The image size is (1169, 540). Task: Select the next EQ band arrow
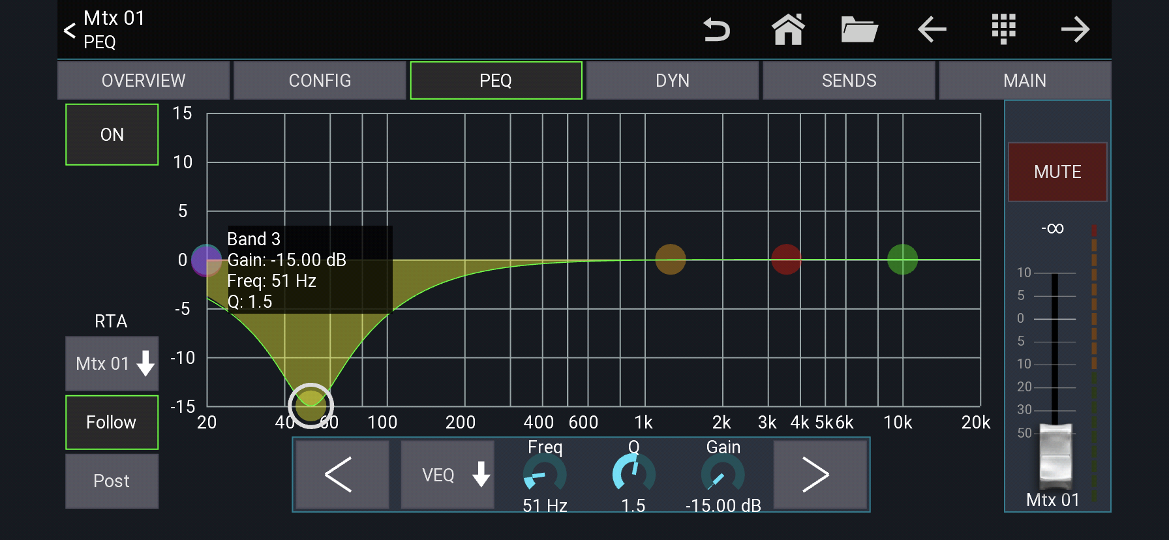[x=820, y=475]
